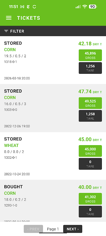Tap the battery indicator showing 90
106x236 pixels.
[x=93, y=6]
